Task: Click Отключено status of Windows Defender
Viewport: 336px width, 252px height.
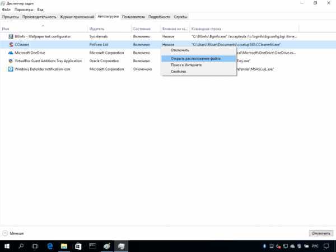Action: (x=142, y=69)
